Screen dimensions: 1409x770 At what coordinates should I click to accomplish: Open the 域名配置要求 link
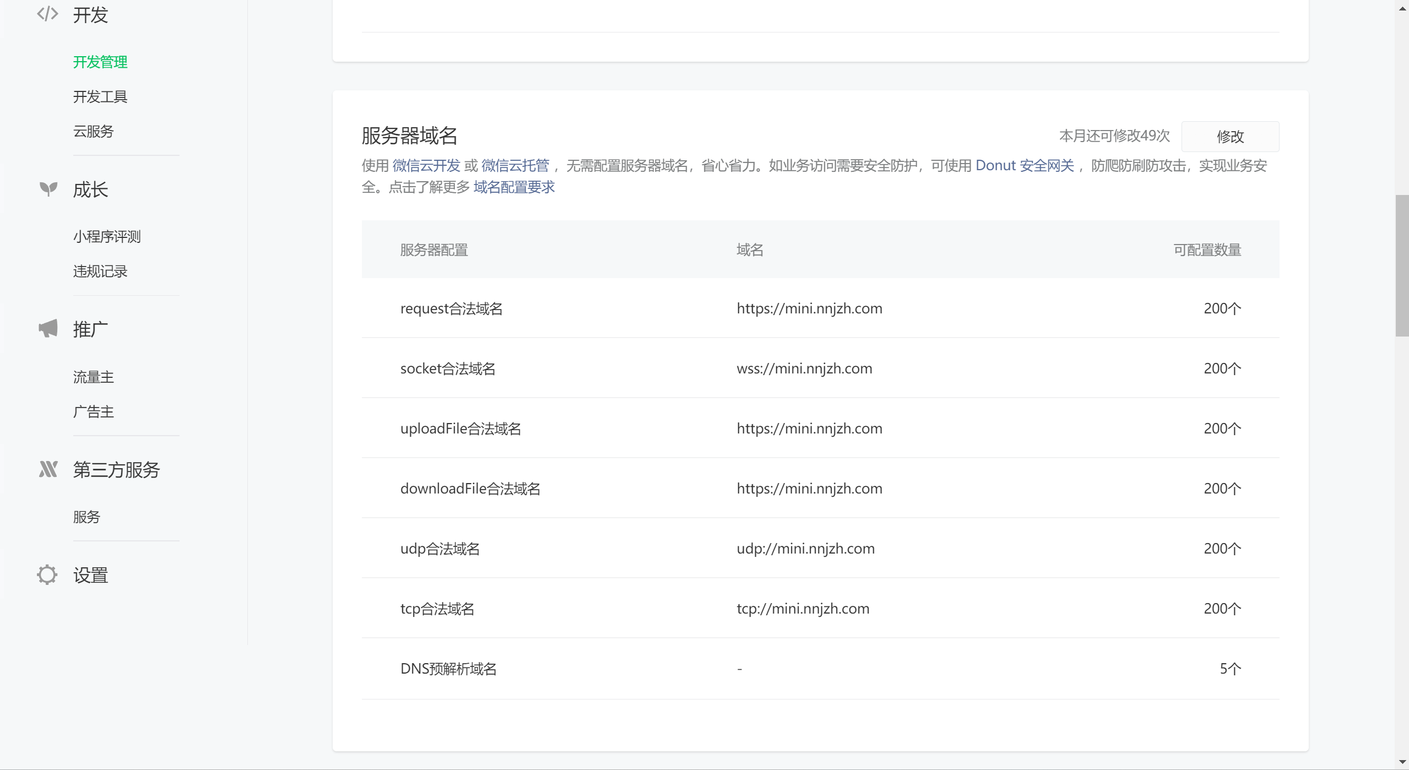tap(514, 187)
